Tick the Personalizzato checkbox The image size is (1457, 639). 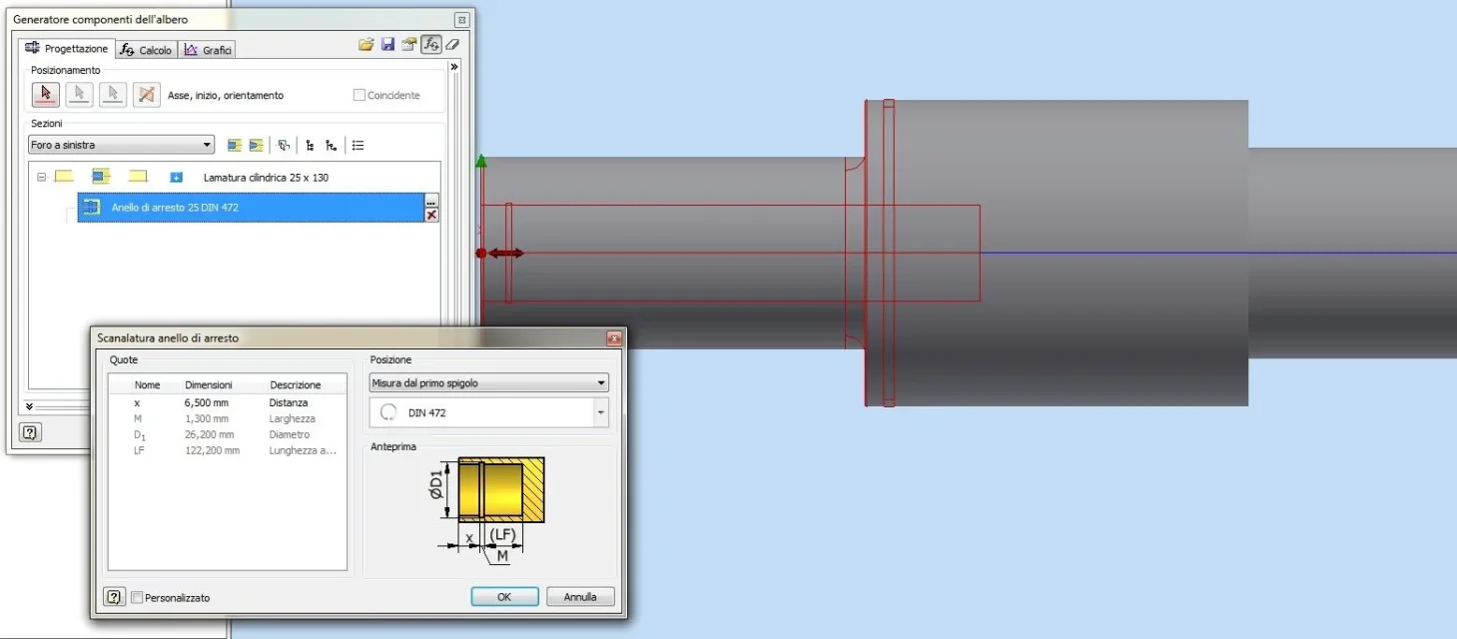click(137, 597)
